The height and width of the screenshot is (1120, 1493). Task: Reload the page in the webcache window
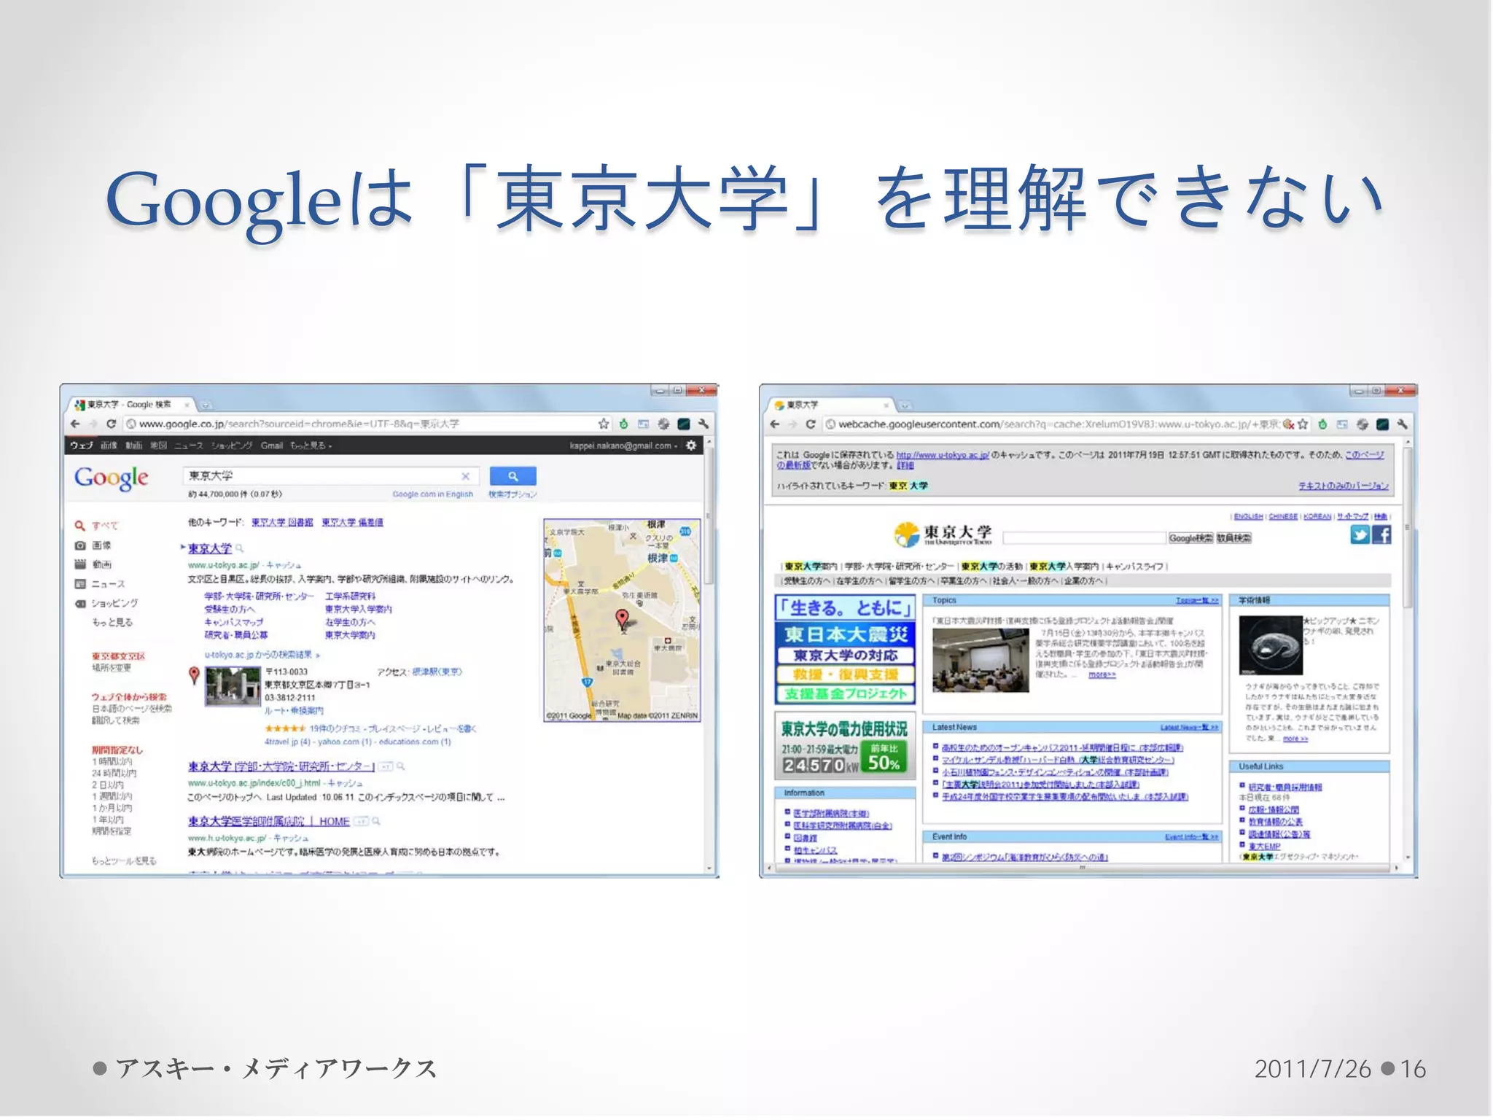pos(810,424)
